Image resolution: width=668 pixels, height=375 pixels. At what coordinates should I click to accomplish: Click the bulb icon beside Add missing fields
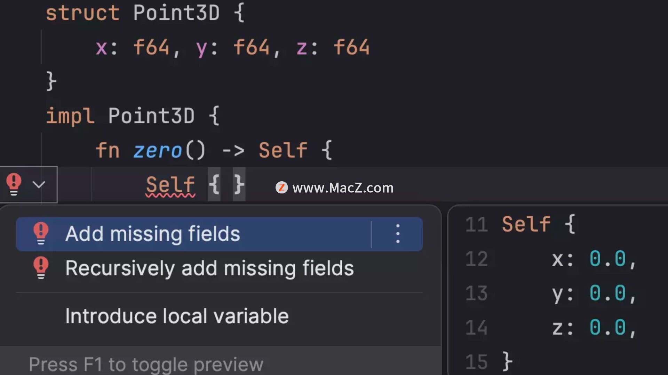(x=41, y=233)
